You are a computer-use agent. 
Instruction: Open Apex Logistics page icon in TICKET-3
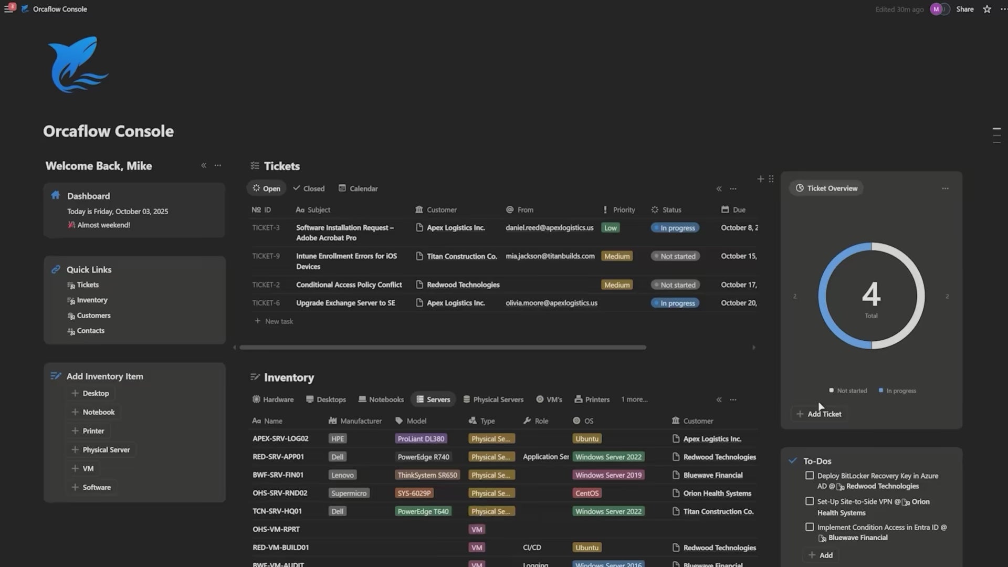pyautogui.click(x=419, y=228)
